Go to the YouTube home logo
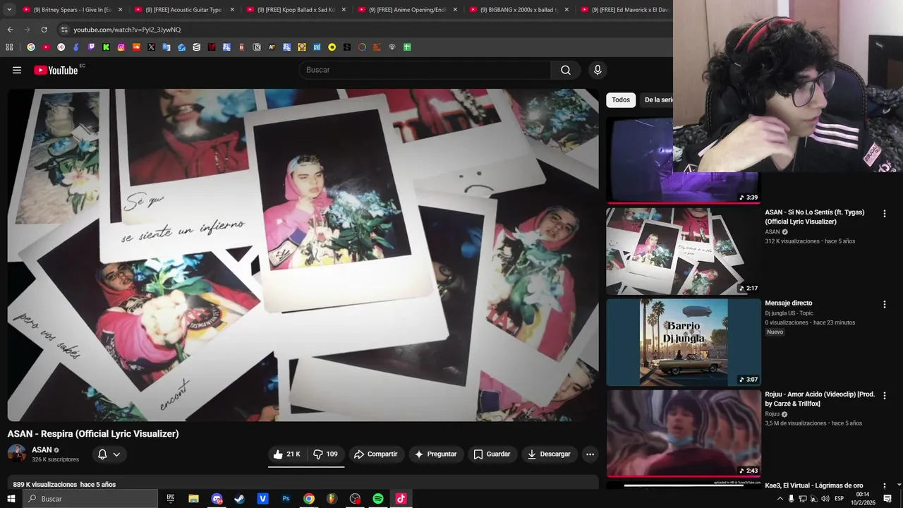Viewport: 903px width, 508px height. click(56, 70)
